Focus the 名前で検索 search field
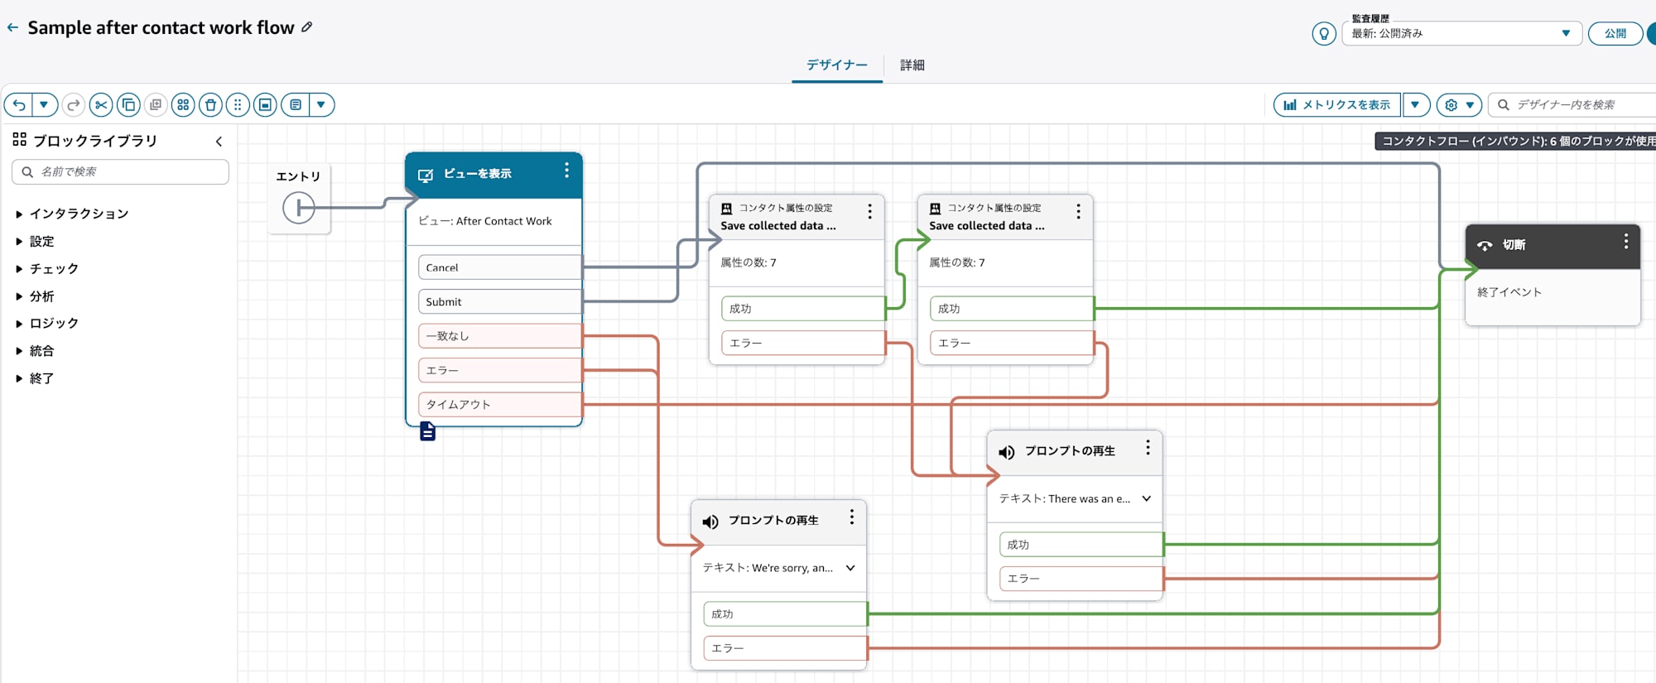Screen dimensions: 1656x683 coord(121,171)
